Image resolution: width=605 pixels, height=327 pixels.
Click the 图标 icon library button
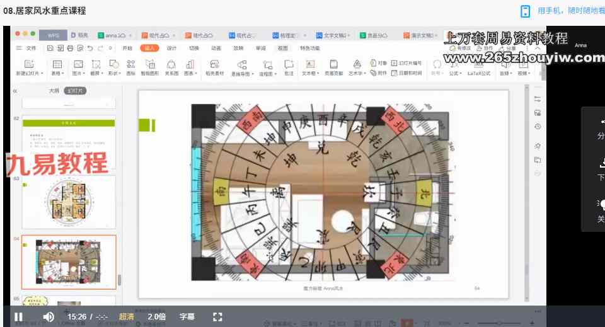point(130,64)
